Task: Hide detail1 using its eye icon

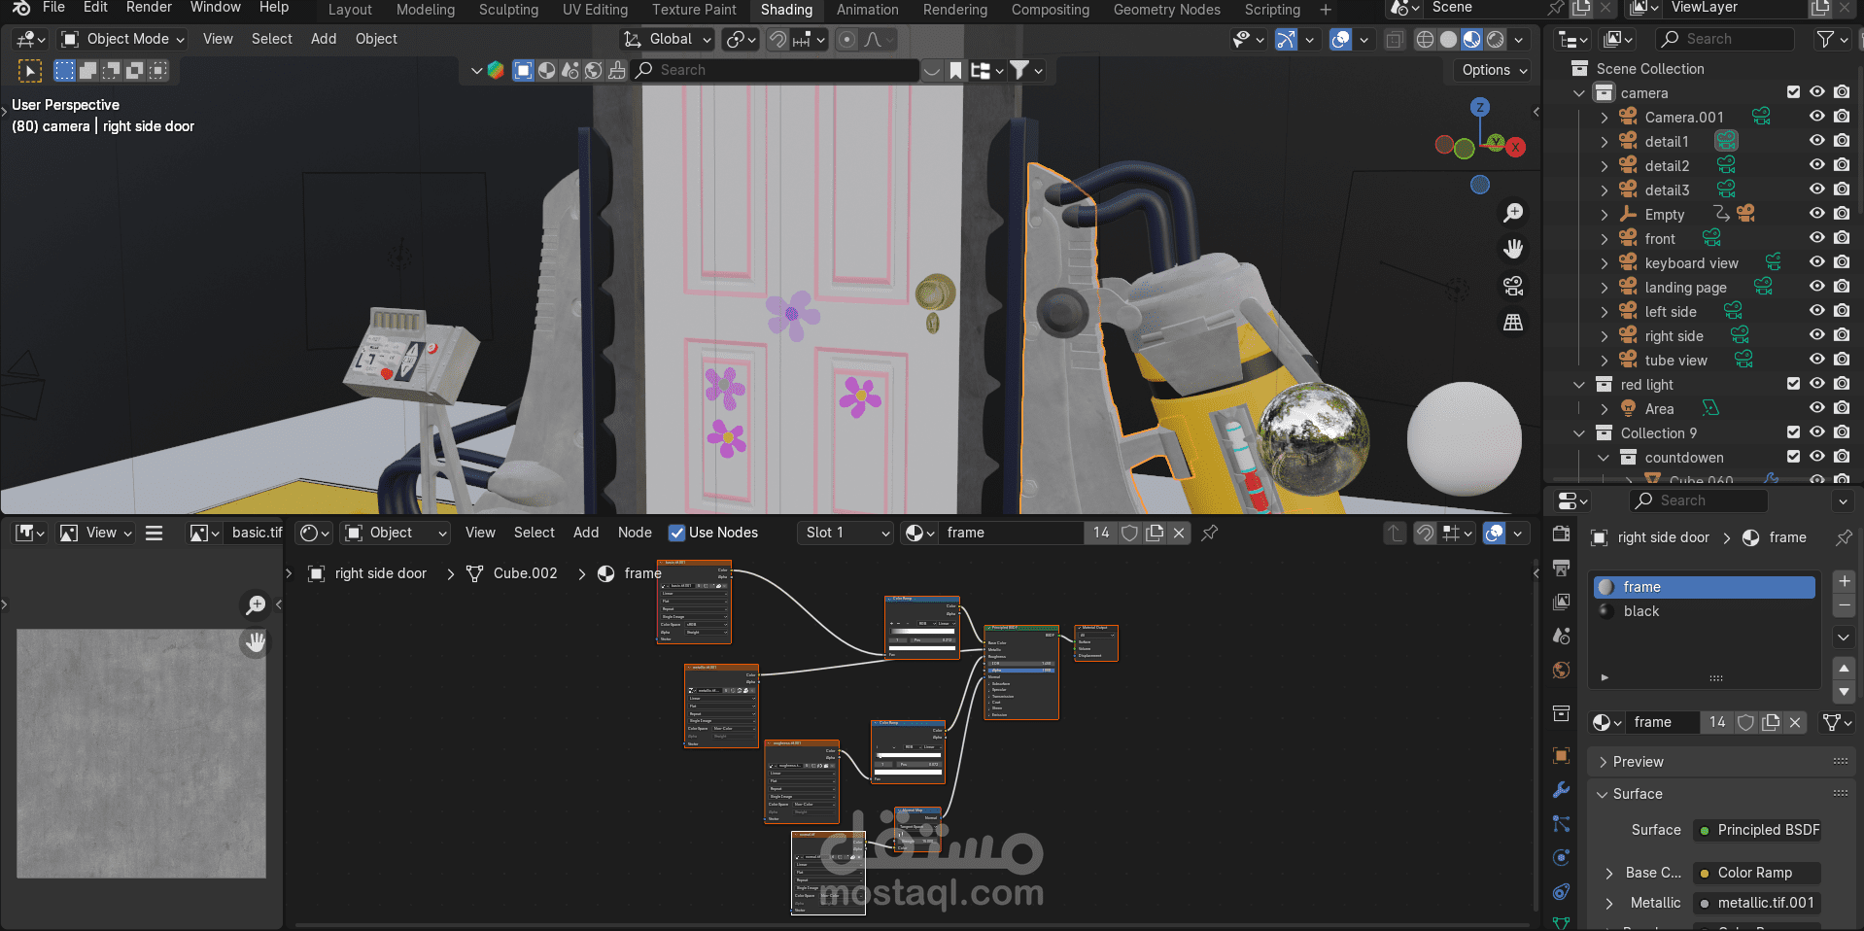Action: [x=1816, y=141]
